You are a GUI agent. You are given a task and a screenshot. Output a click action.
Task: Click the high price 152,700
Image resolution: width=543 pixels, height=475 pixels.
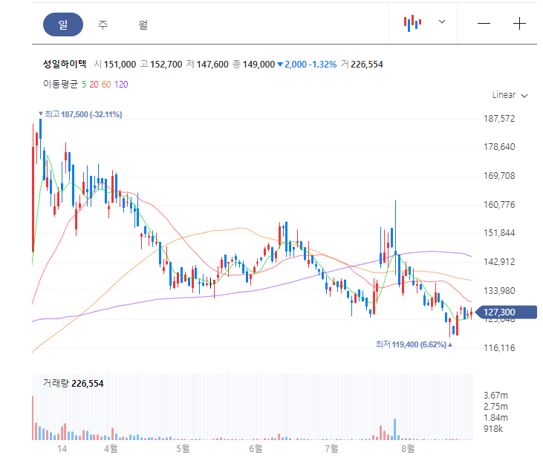(x=166, y=65)
